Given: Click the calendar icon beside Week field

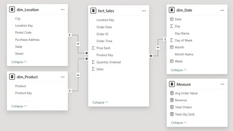Looking at the screenshot, I should [x=172, y=61].
